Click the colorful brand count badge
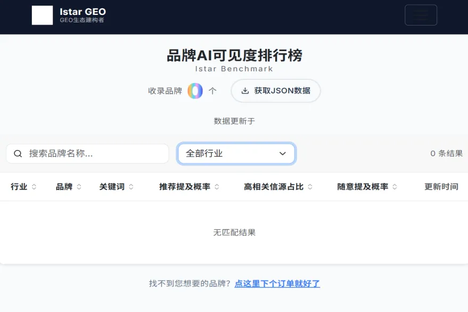This screenshot has height=312, width=468. (195, 91)
